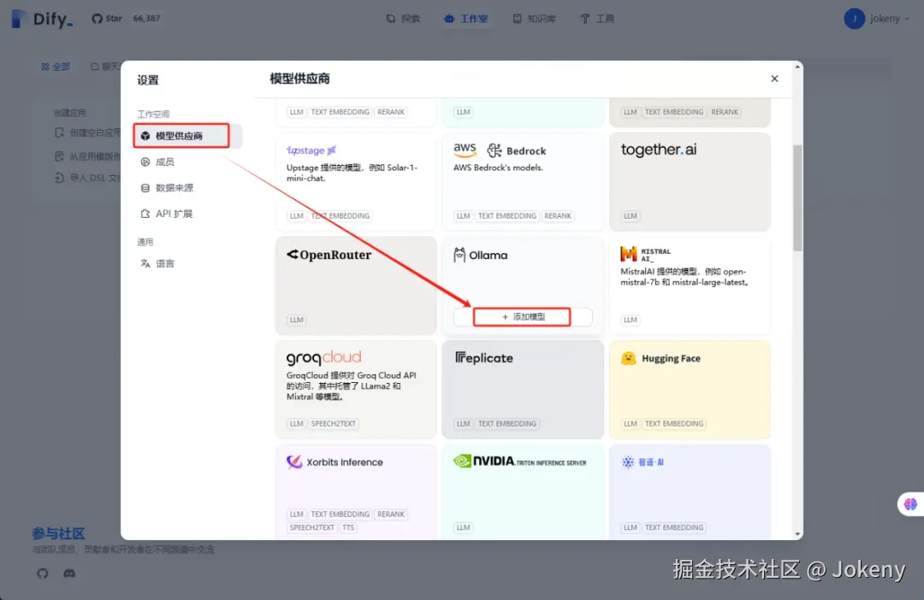Image resolution: width=924 pixels, height=600 pixels.
Task: Click the Dify logo
Action: click(x=43, y=19)
